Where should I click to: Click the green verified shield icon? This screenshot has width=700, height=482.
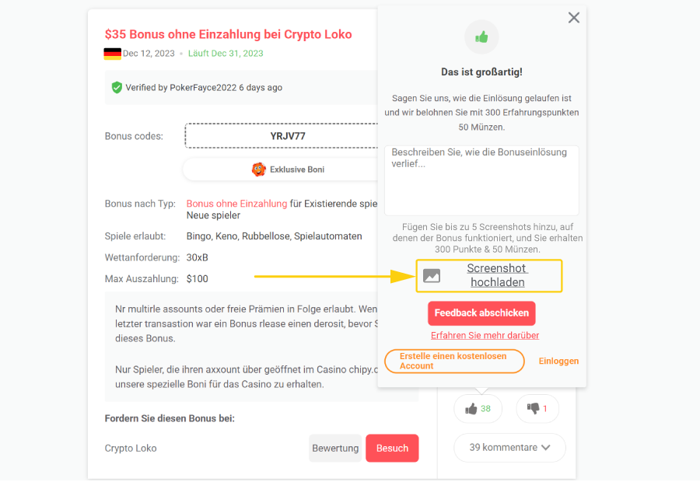click(117, 88)
